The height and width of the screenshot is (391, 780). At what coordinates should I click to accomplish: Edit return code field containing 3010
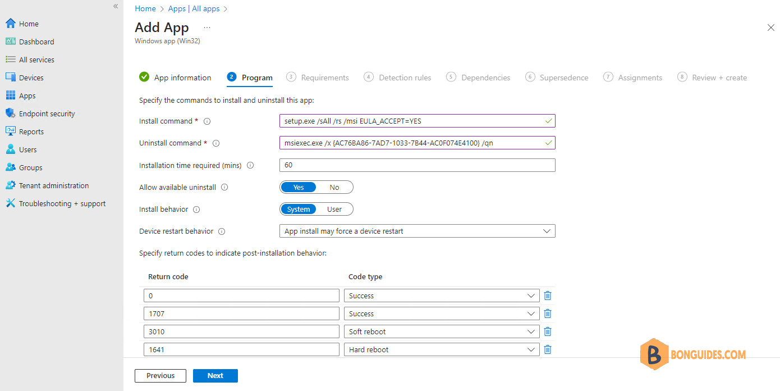(x=241, y=331)
